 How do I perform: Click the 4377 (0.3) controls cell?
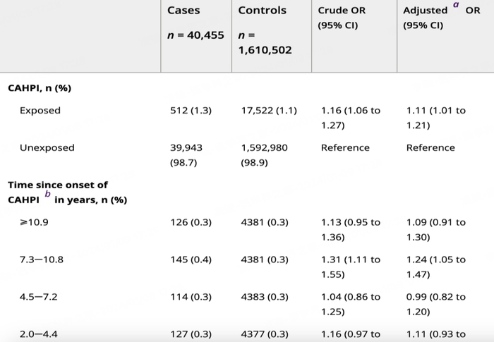click(265, 334)
